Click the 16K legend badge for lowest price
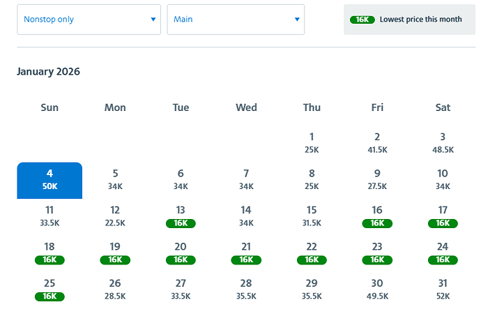 362,20
